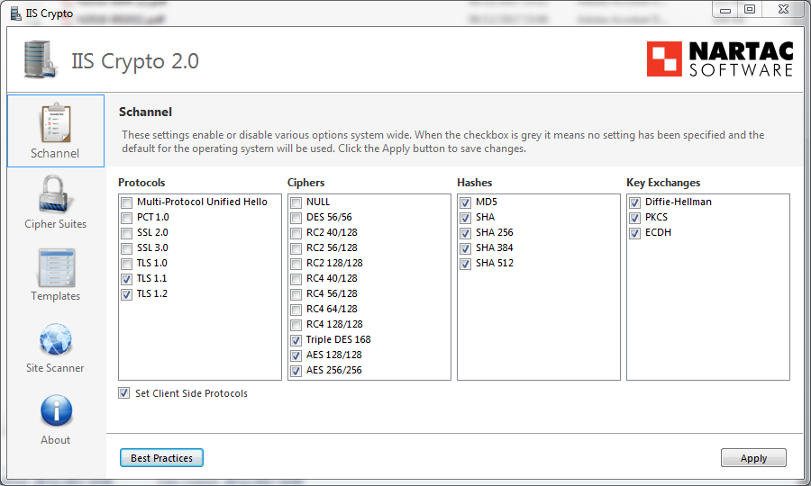Click the bold Schannel section title
Viewport: 811px width, 486px height.
[145, 112]
